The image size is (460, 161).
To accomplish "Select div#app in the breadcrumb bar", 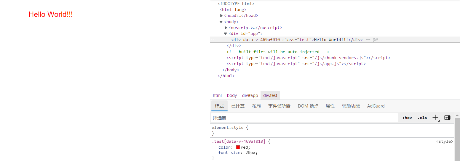I will coord(250,95).
